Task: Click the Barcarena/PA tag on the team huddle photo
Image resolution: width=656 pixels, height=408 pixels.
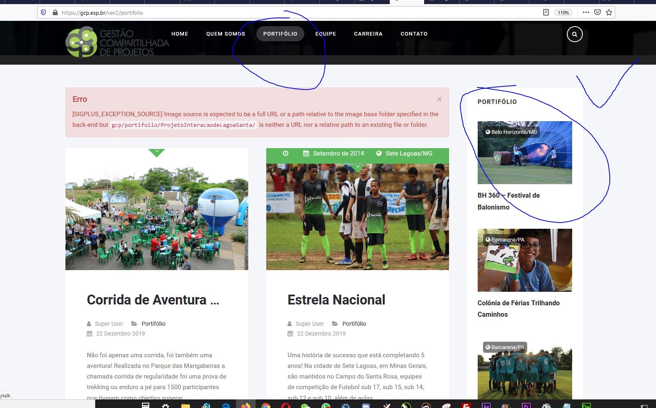Action: click(x=505, y=347)
